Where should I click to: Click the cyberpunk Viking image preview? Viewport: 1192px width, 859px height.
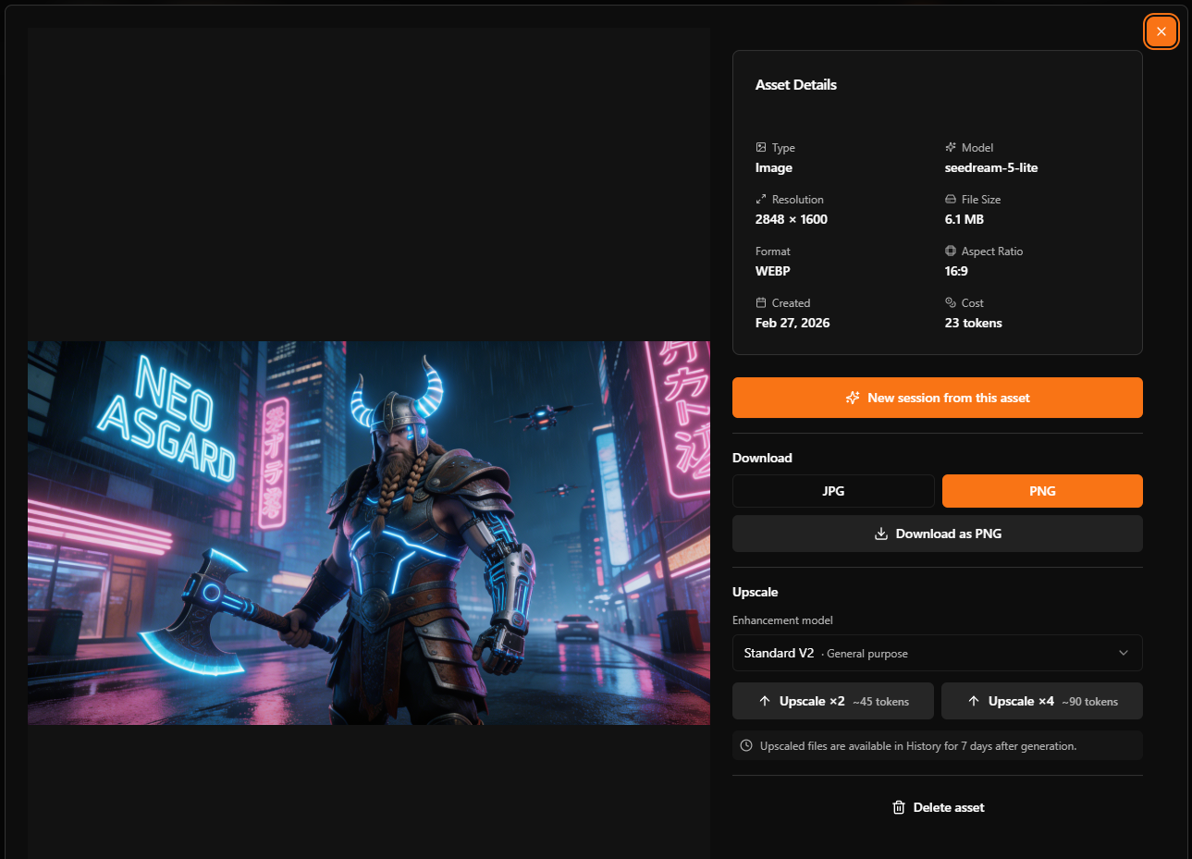(x=369, y=533)
